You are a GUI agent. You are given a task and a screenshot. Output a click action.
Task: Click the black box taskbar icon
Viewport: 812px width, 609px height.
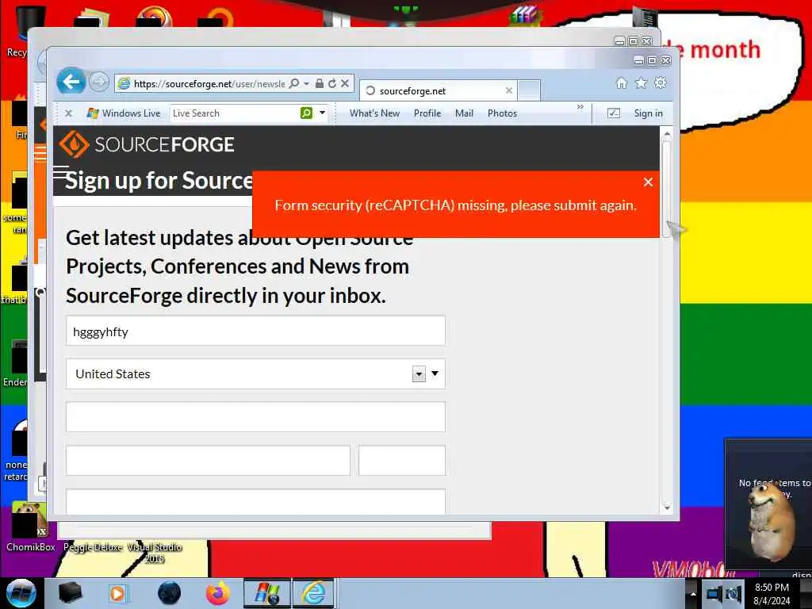[70, 593]
